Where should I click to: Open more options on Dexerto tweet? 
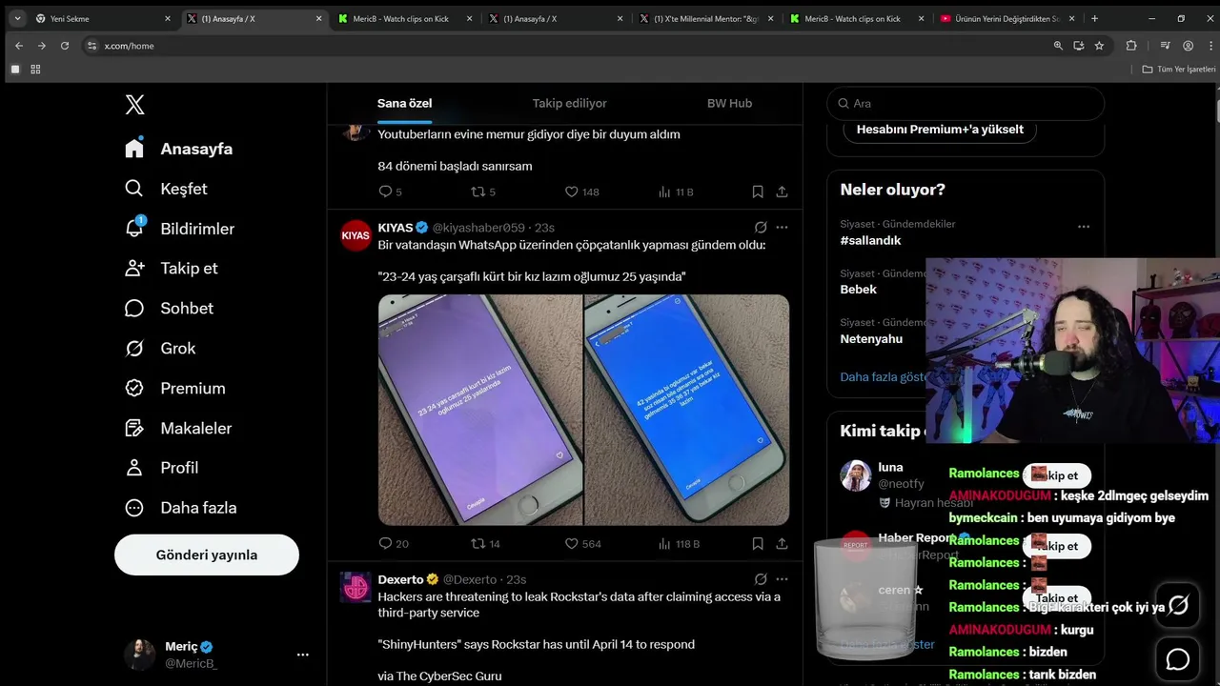click(x=782, y=579)
